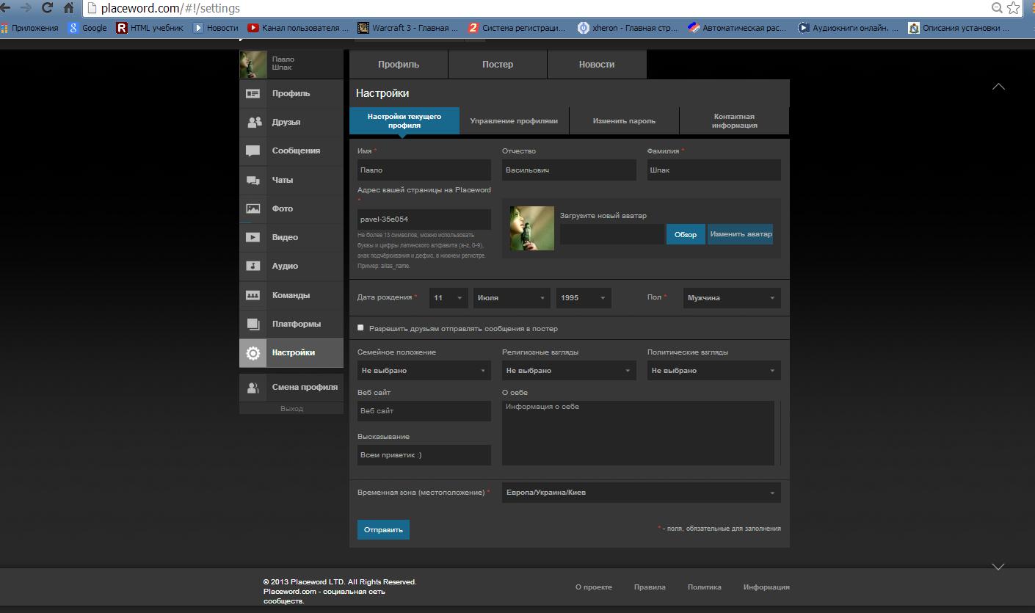Image resolution: width=1035 pixels, height=613 pixels.
Task: Open the Google bookmark
Action: tap(87, 28)
